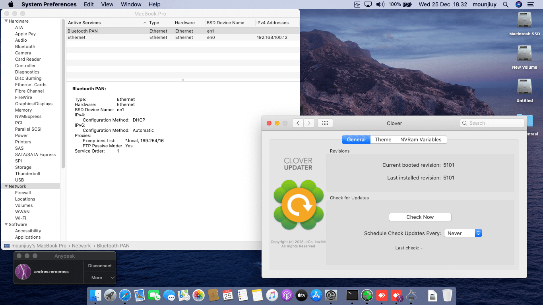Click Disconnect in Anydesk window
Image resolution: width=543 pixels, height=305 pixels.
click(100, 266)
